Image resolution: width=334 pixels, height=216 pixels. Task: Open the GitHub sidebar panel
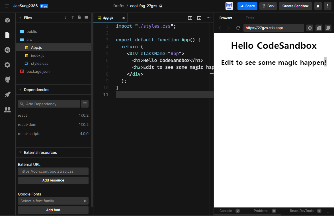7,79
